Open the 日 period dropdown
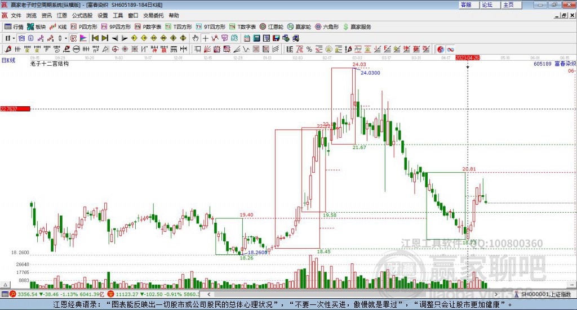 (10, 38)
